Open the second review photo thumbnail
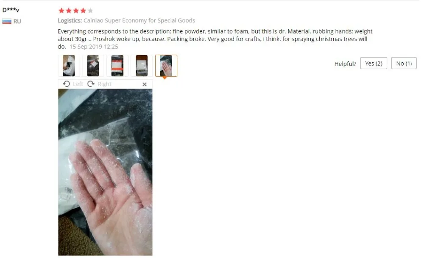 pyautogui.click(x=93, y=66)
